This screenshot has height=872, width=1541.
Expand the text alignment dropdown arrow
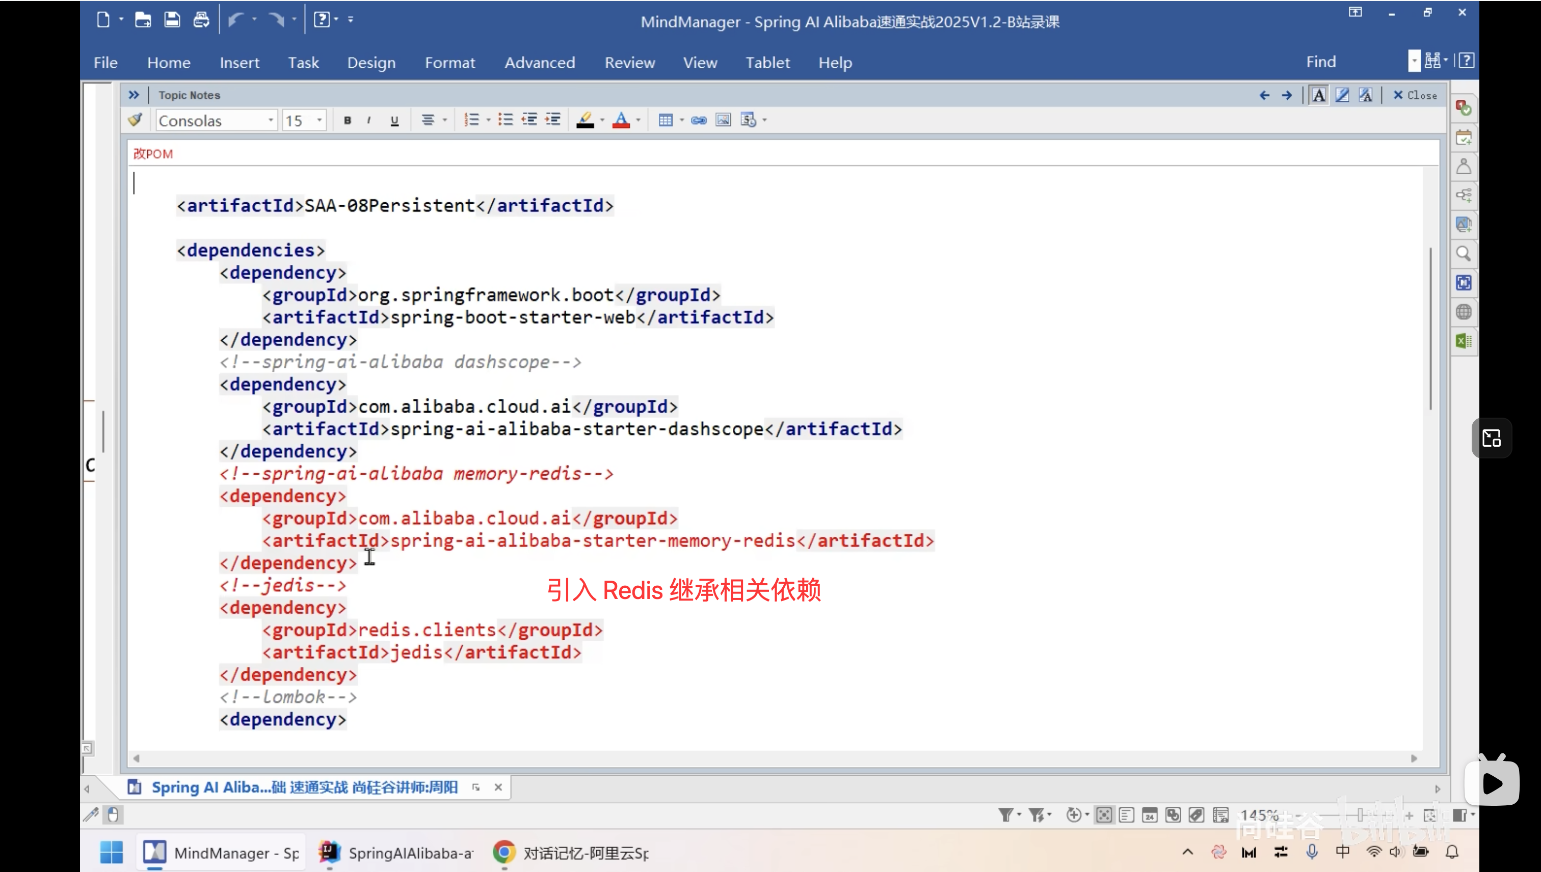[444, 120]
